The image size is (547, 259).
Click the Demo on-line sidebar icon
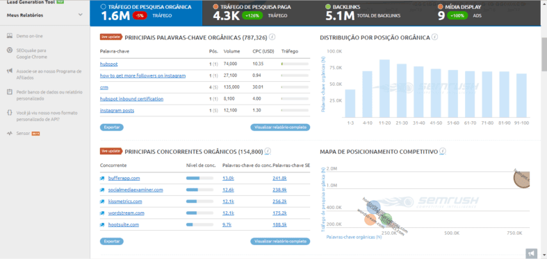pyautogui.click(x=10, y=36)
